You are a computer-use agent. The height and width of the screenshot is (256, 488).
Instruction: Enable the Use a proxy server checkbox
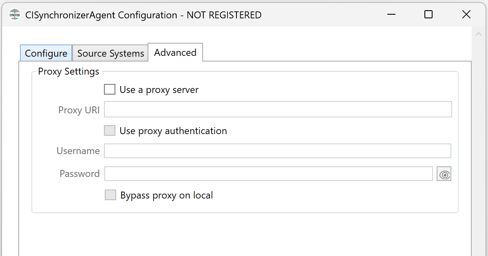point(110,89)
